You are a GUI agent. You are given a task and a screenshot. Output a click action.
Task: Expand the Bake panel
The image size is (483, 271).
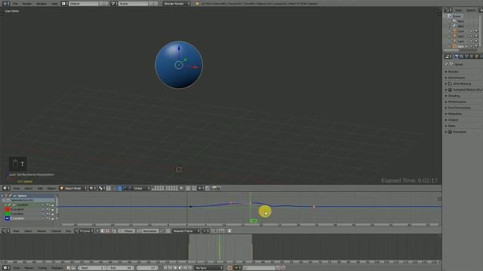(x=446, y=126)
